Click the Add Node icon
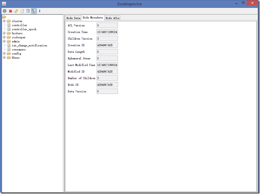Image resolution: width=260 pixels, height=194 pixels. pyautogui.click(x=22, y=11)
